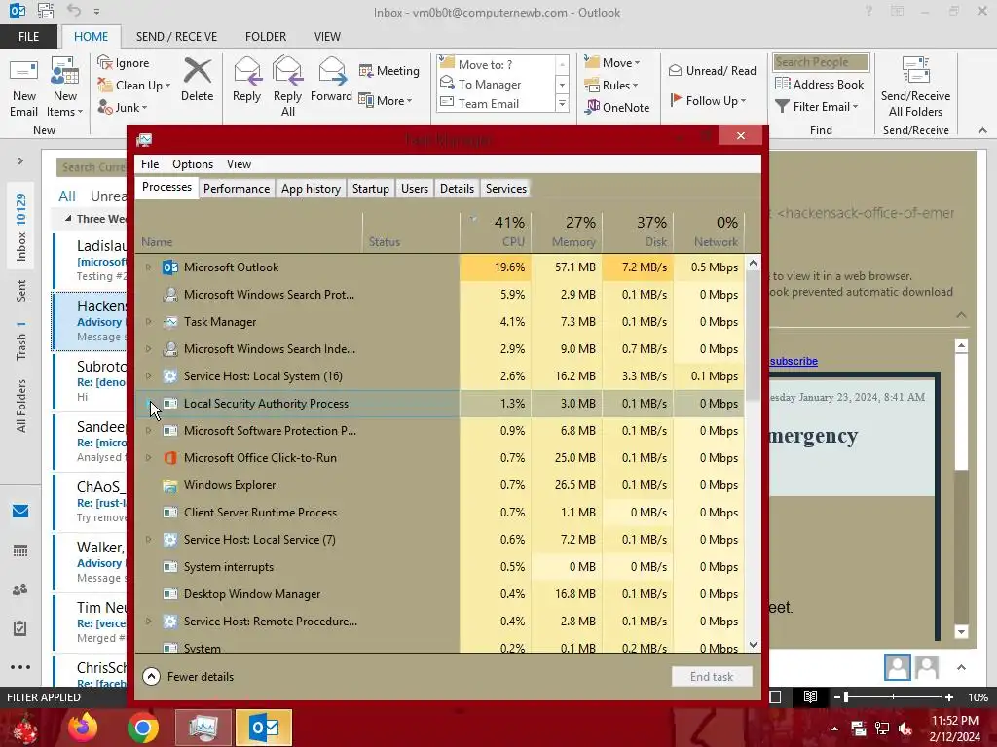
Task: Switch to Details tab in Task Manager
Action: tap(458, 189)
